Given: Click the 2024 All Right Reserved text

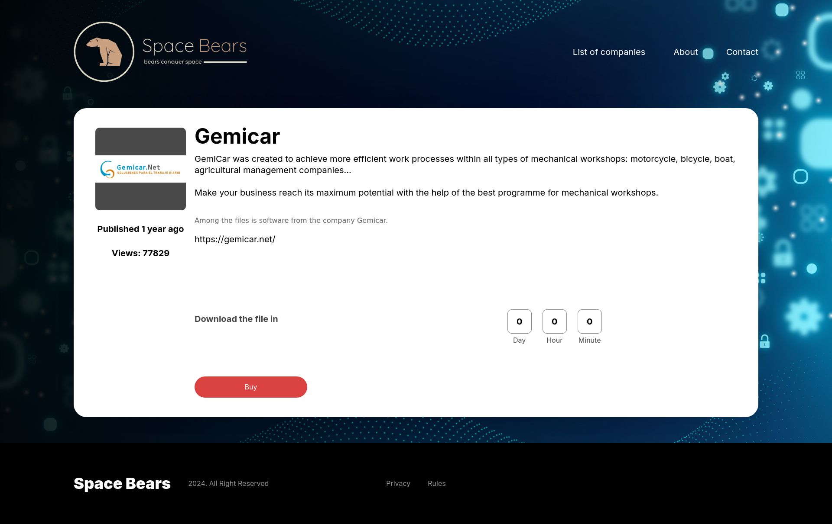Looking at the screenshot, I should click(228, 483).
